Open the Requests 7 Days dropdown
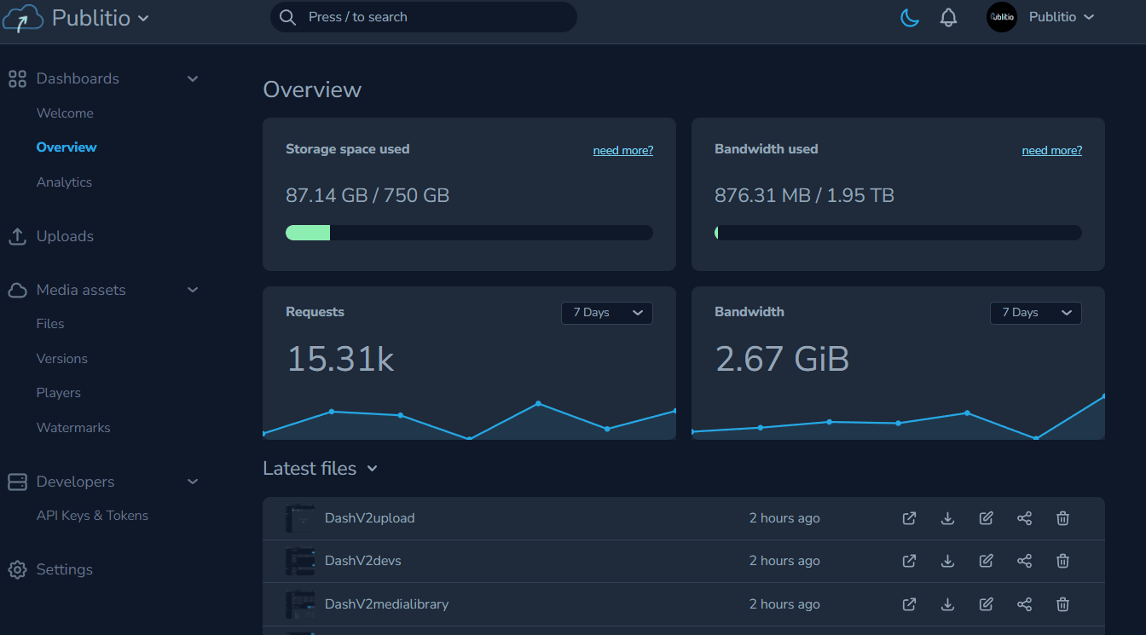The width and height of the screenshot is (1146, 635). pos(606,313)
